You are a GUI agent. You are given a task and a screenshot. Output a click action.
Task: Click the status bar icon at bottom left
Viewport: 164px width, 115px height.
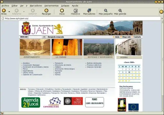tap(2, 113)
